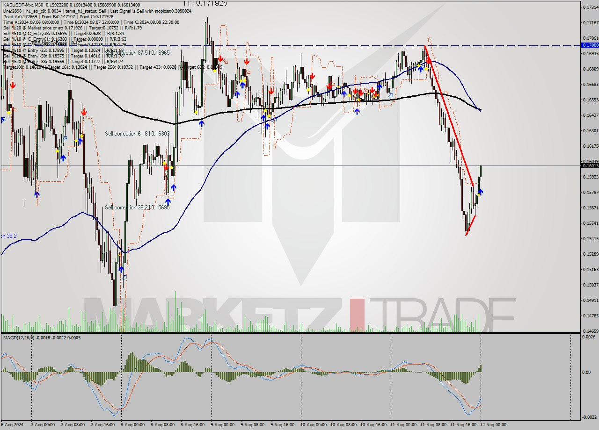Screen dimensions: 599x430
Task: Click the '11 Aug 16:00' time label
Action: 463,425
